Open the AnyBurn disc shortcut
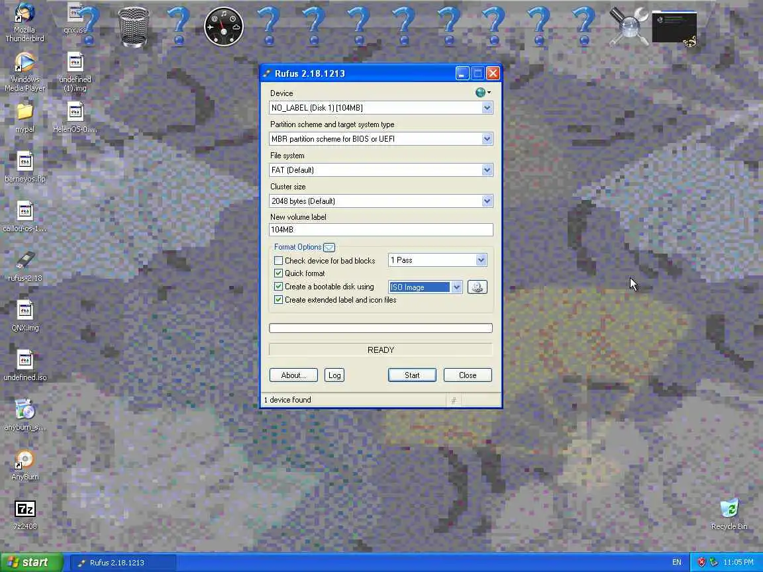Viewport: 763px width, 572px height. pos(25,465)
